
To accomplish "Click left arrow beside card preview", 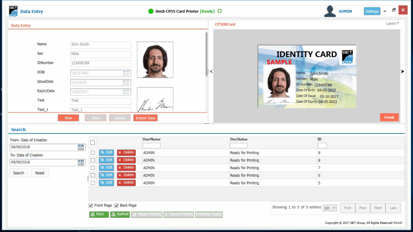I will 211,72.
